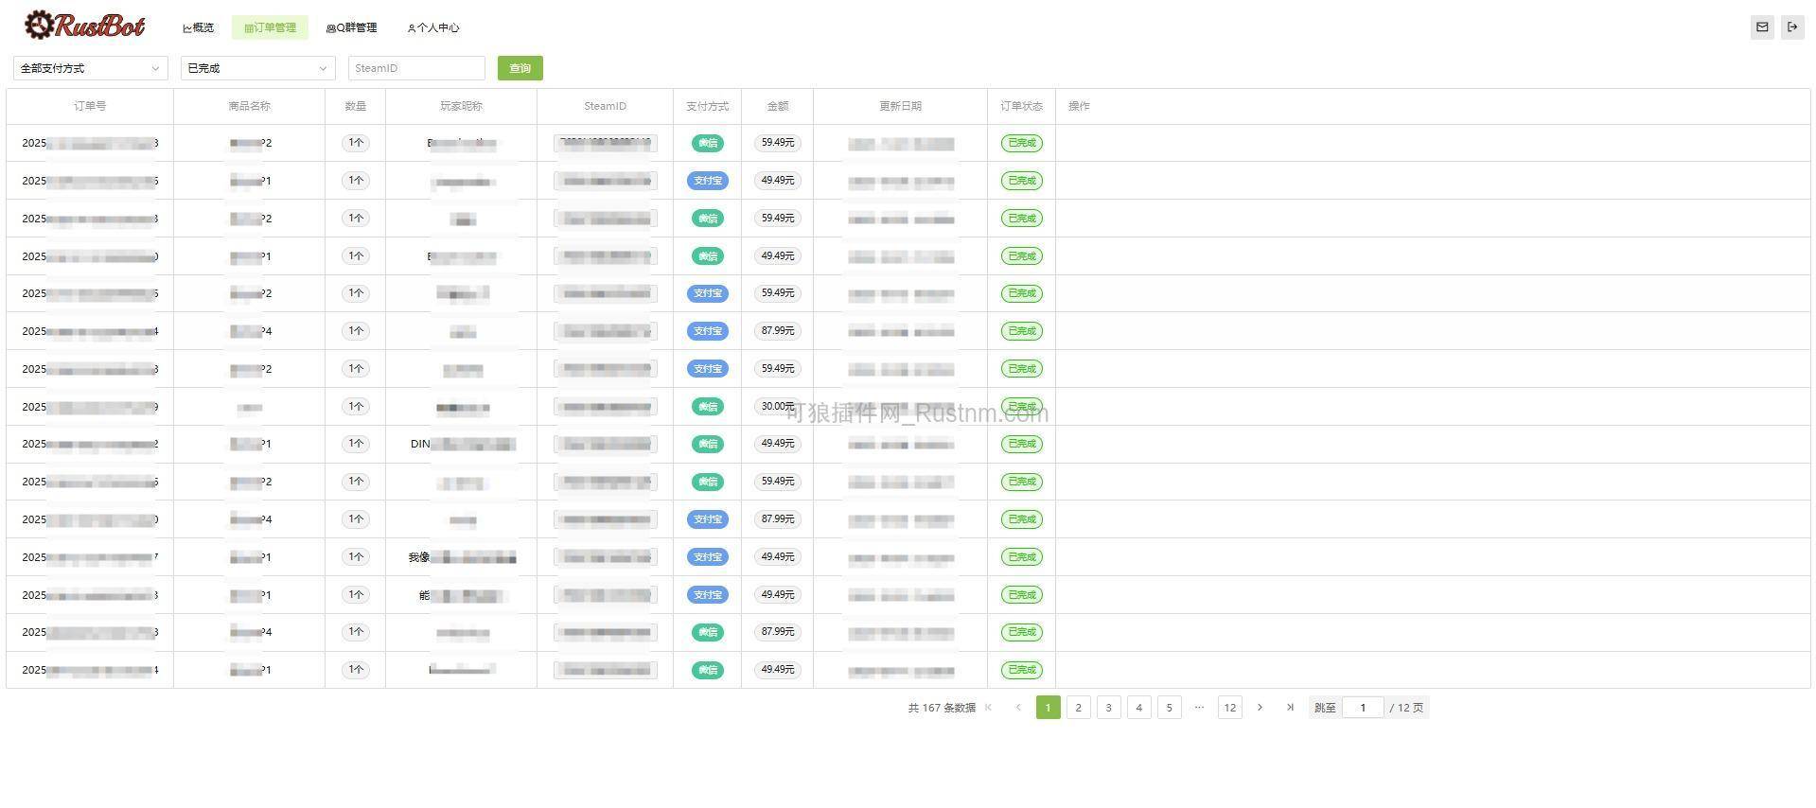Expand the 已完成 status dropdown
This screenshot has height=808, width=1816.
[x=258, y=68]
